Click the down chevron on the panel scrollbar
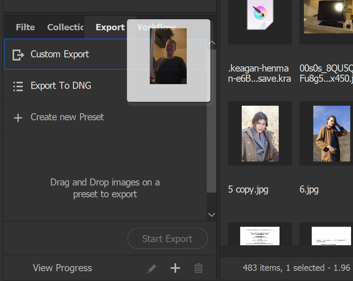The image size is (353, 281). [211, 215]
